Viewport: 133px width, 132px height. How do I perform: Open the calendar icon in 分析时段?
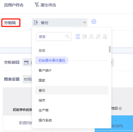pyautogui.click(x=26, y=62)
